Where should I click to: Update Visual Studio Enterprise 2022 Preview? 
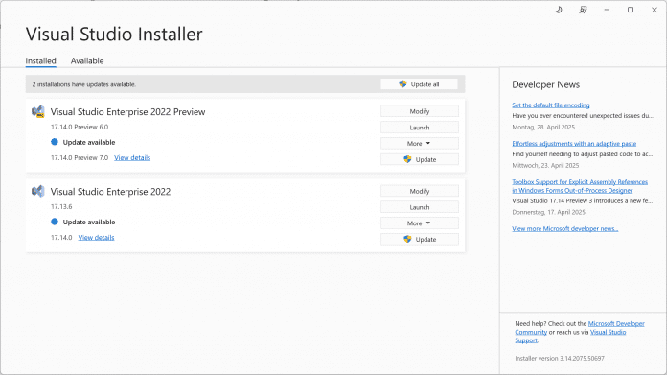click(420, 159)
